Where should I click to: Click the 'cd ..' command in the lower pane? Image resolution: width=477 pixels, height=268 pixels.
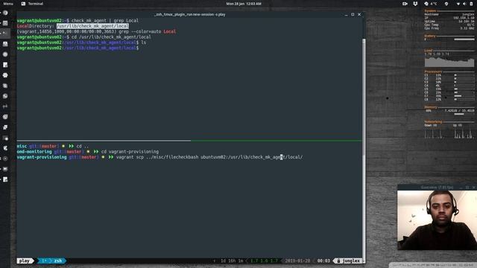83,146
